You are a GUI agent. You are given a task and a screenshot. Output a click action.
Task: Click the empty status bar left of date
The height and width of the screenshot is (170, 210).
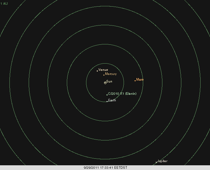coord(38,168)
